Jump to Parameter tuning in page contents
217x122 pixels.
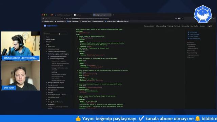(x=192, y=53)
